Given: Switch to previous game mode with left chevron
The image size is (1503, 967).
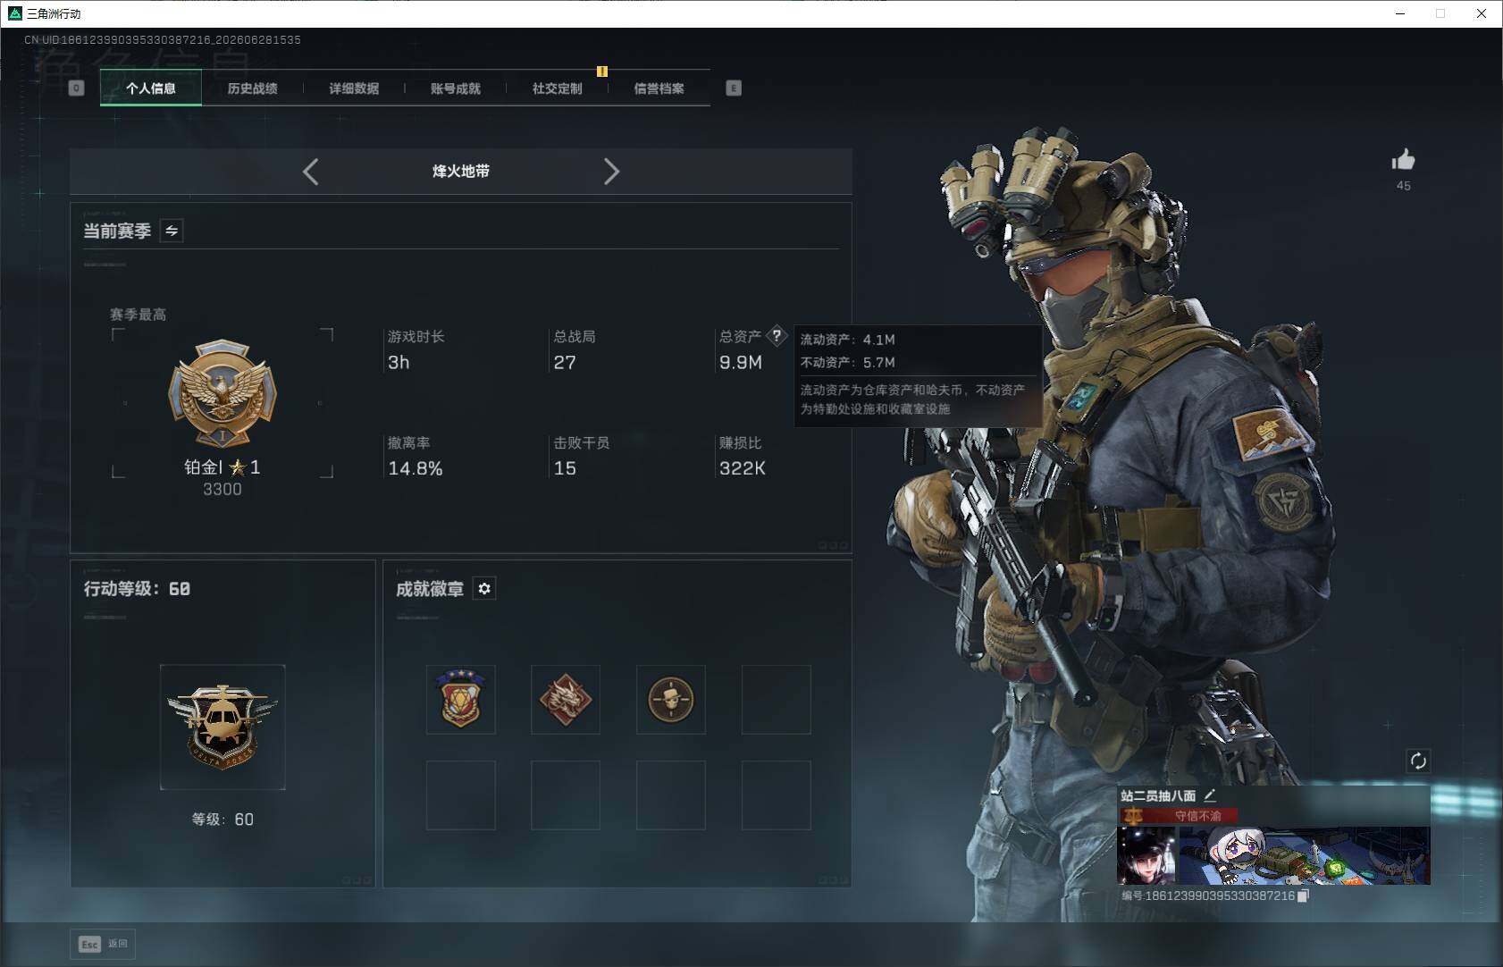Looking at the screenshot, I should coord(310,172).
